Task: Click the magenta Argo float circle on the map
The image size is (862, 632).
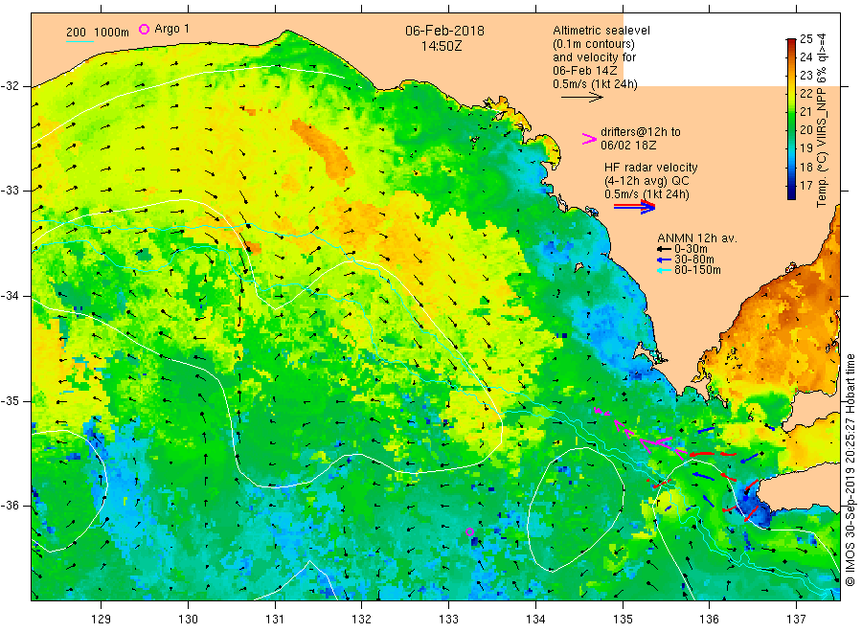Action: 469,531
